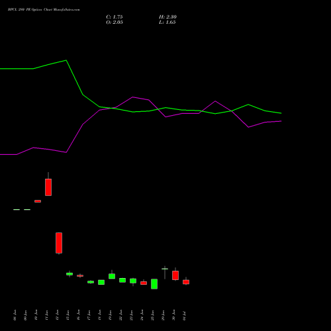This screenshot has height=331, width=331.
Task: Select the green candle for 15 Jun
Action: click(70, 274)
